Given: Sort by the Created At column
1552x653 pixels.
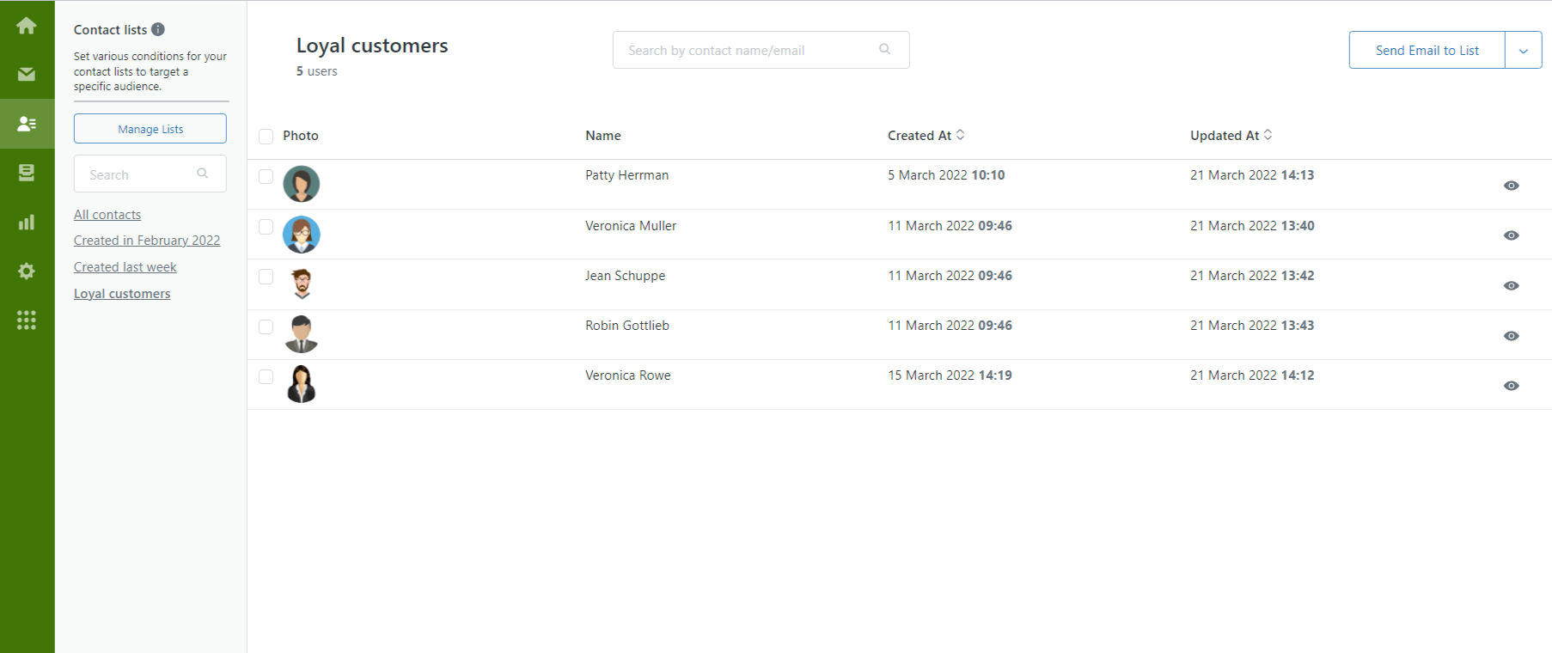Looking at the screenshot, I should [x=926, y=135].
